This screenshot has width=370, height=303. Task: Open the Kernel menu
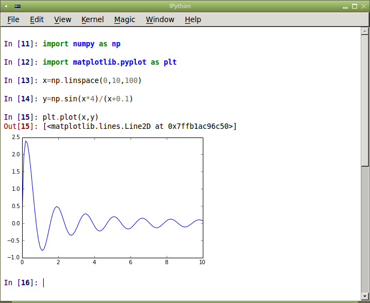click(x=93, y=19)
